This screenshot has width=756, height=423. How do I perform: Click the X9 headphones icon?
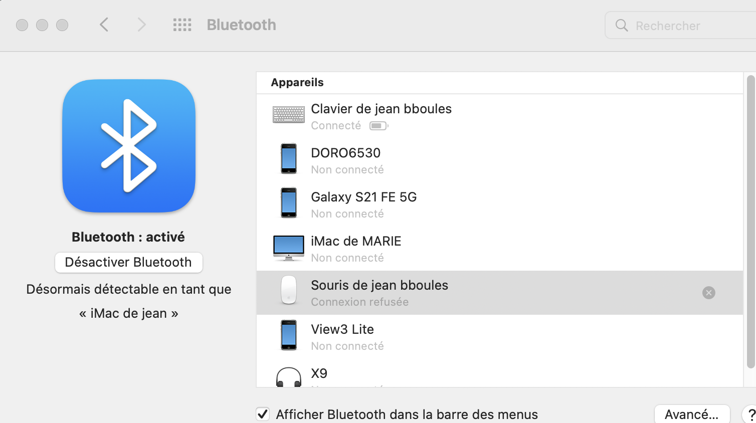pyautogui.click(x=288, y=377)
